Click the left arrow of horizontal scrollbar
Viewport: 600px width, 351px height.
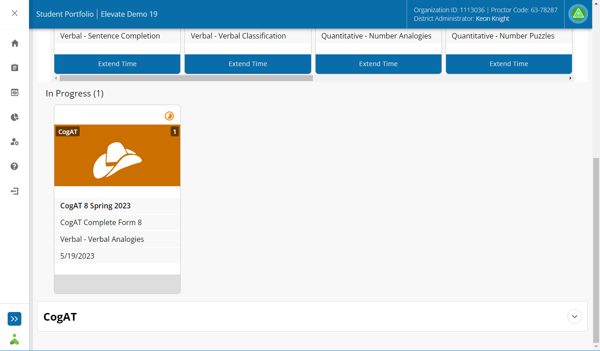[56, 78]
